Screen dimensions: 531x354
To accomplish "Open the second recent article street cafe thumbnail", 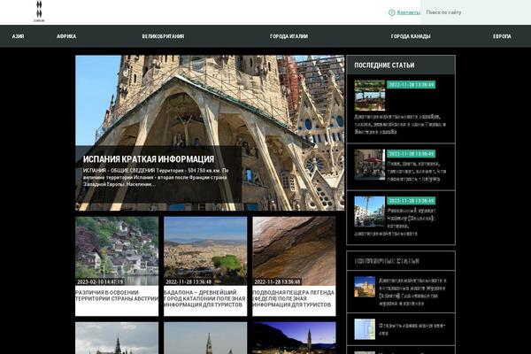I will click(370, 165).
